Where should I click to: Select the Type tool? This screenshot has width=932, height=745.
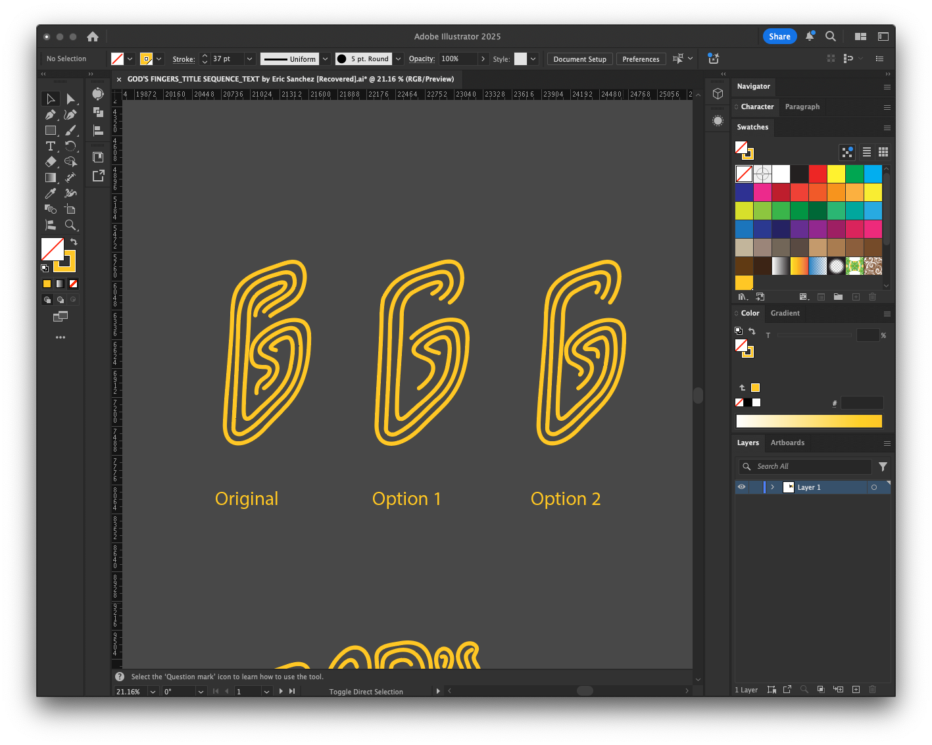point(51,146)
